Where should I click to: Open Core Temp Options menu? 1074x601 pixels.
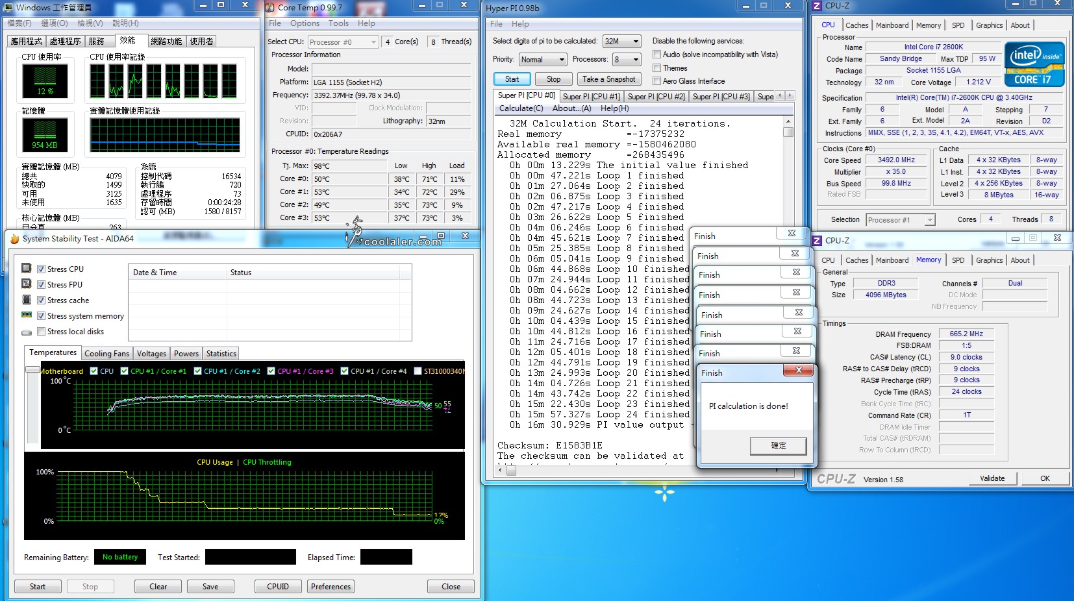point(305,23)
